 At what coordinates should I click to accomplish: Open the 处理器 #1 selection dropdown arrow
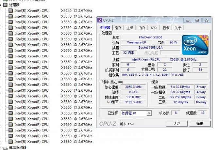tap(149, 113)
